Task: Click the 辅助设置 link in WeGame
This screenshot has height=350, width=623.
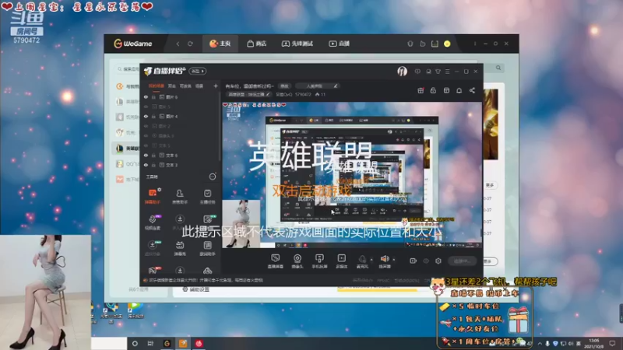Action: 196,289
